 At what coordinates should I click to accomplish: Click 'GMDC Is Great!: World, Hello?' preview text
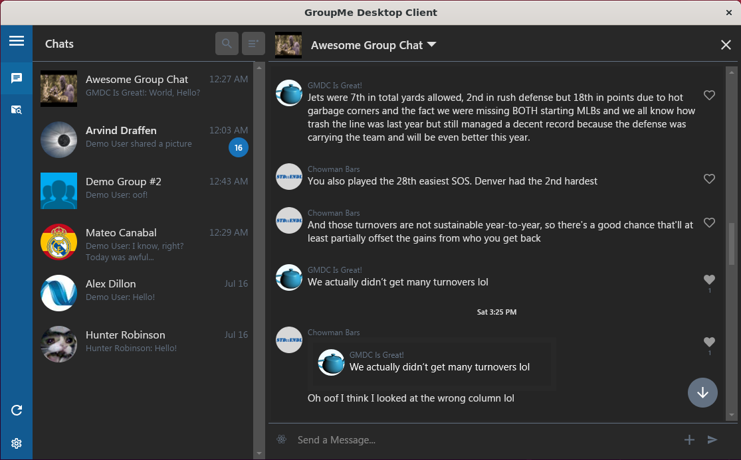143,92
